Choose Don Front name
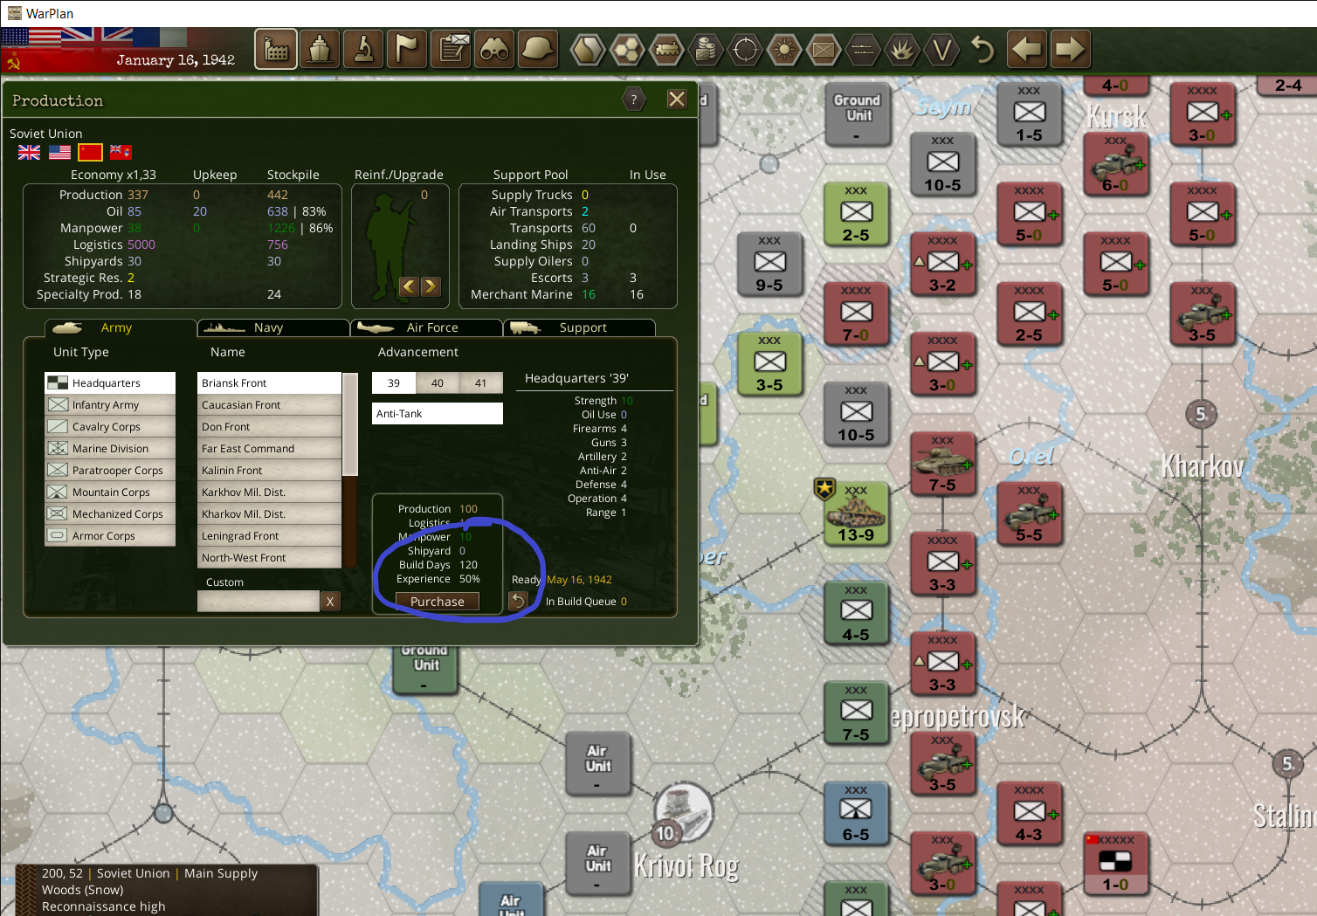 click(269, 426)
